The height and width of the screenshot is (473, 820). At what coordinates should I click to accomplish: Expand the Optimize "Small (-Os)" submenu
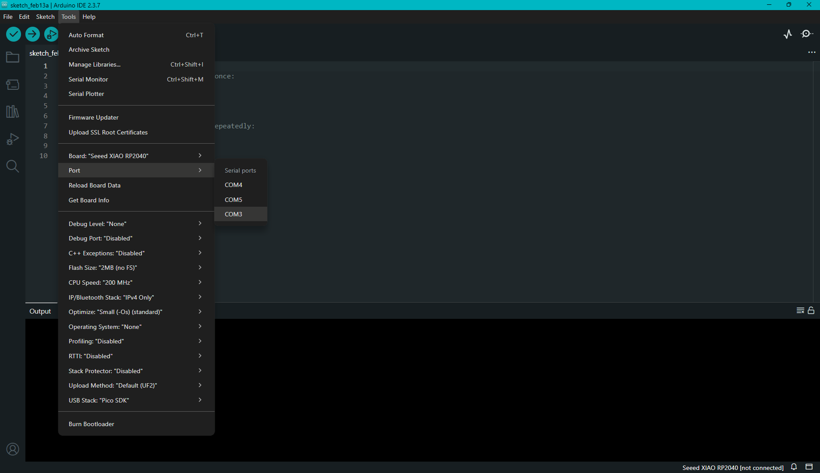(x=136, y=312)
